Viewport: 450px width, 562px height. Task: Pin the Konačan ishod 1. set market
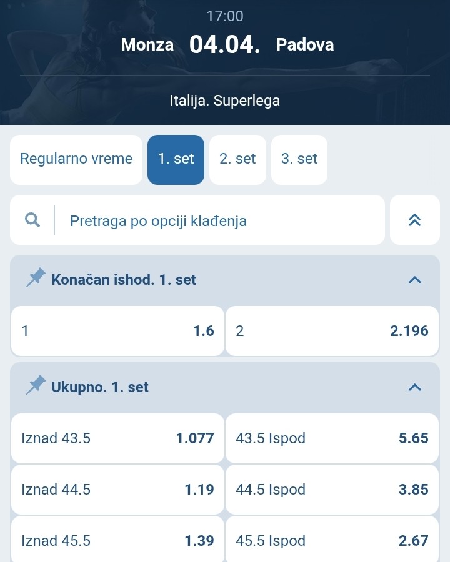coord(36,279)
